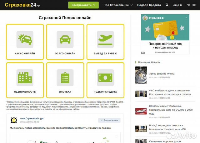
Task: Open the КАСКО онлайн car crash icon
Action: tap(25, 39)
